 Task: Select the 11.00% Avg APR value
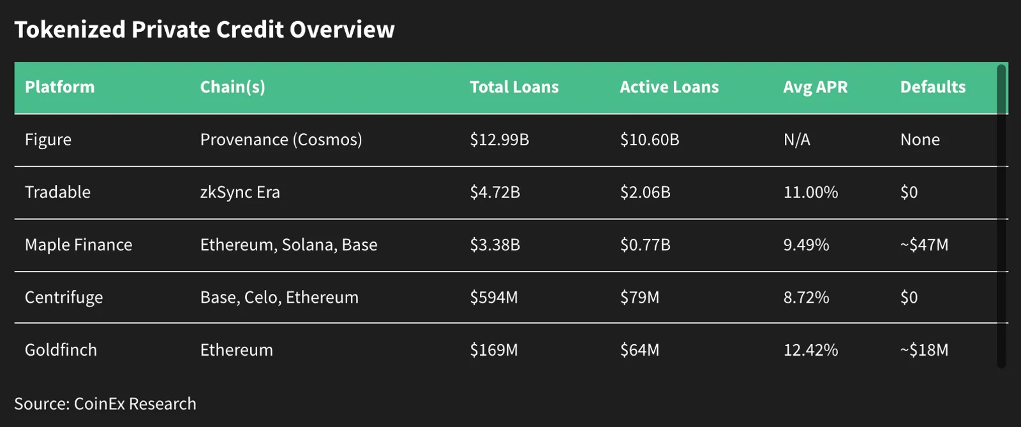(810, 192)
